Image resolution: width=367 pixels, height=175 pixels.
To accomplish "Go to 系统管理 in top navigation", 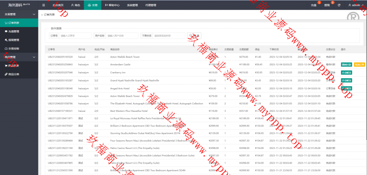I will 132,5.
